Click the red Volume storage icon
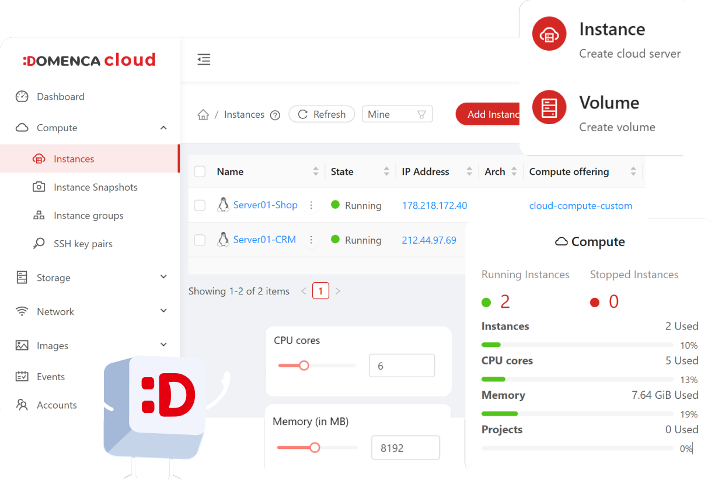The image size is (715, 481). 549,107
